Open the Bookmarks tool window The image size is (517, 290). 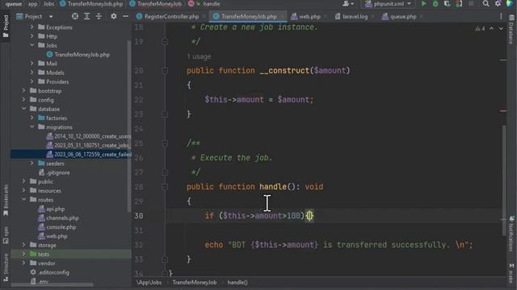click(x=6, y=201)
